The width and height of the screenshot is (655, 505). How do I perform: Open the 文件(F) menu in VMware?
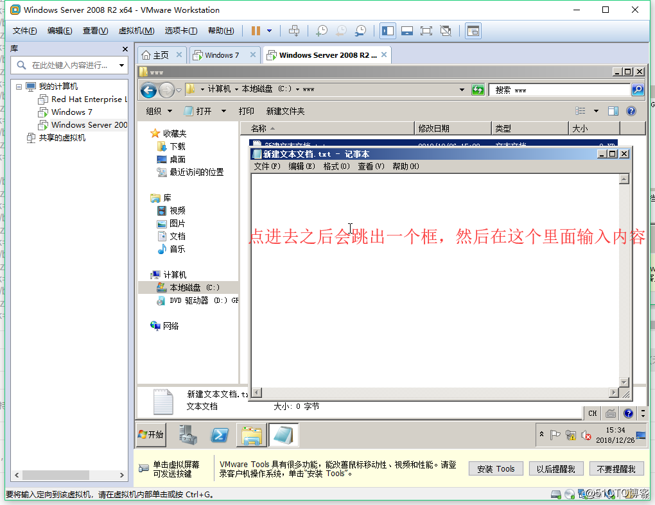(24, 30)
